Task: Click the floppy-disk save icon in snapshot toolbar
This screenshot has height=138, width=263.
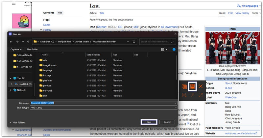Action: click(192, 86)
